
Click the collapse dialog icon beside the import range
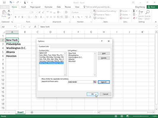tap(95, 82)
